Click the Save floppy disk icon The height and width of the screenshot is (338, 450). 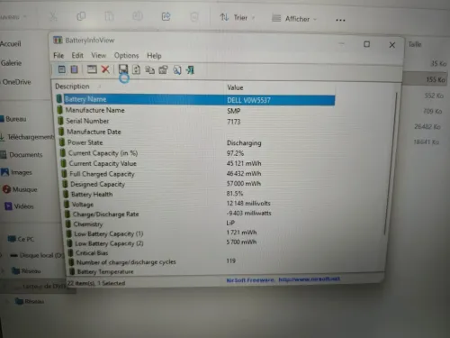click(x=123, y=69)
